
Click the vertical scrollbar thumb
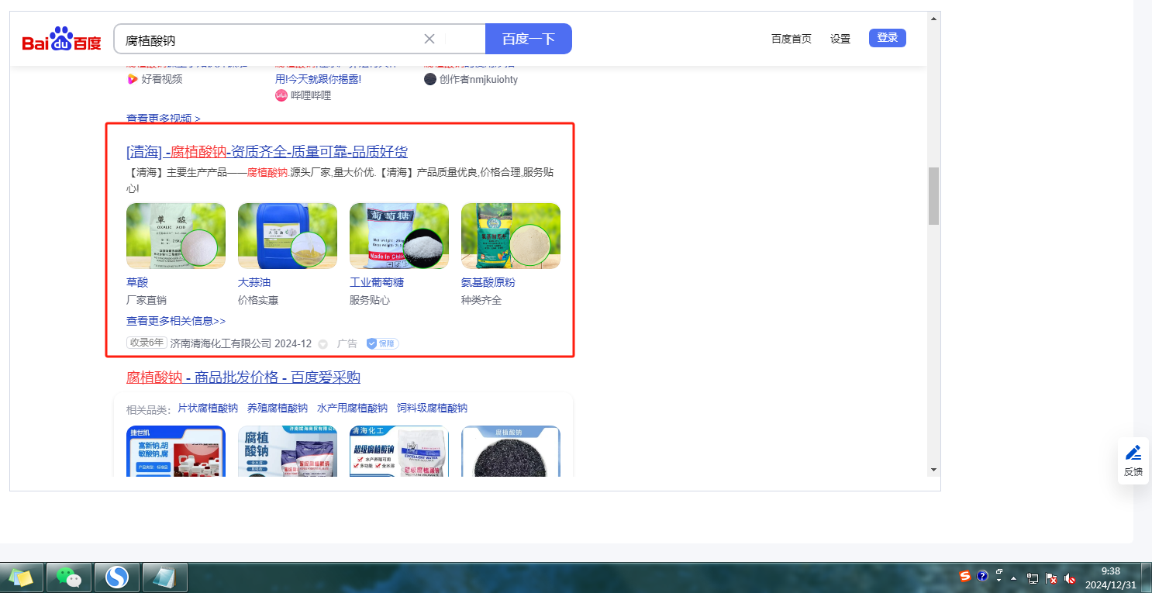tap(933, 196)
